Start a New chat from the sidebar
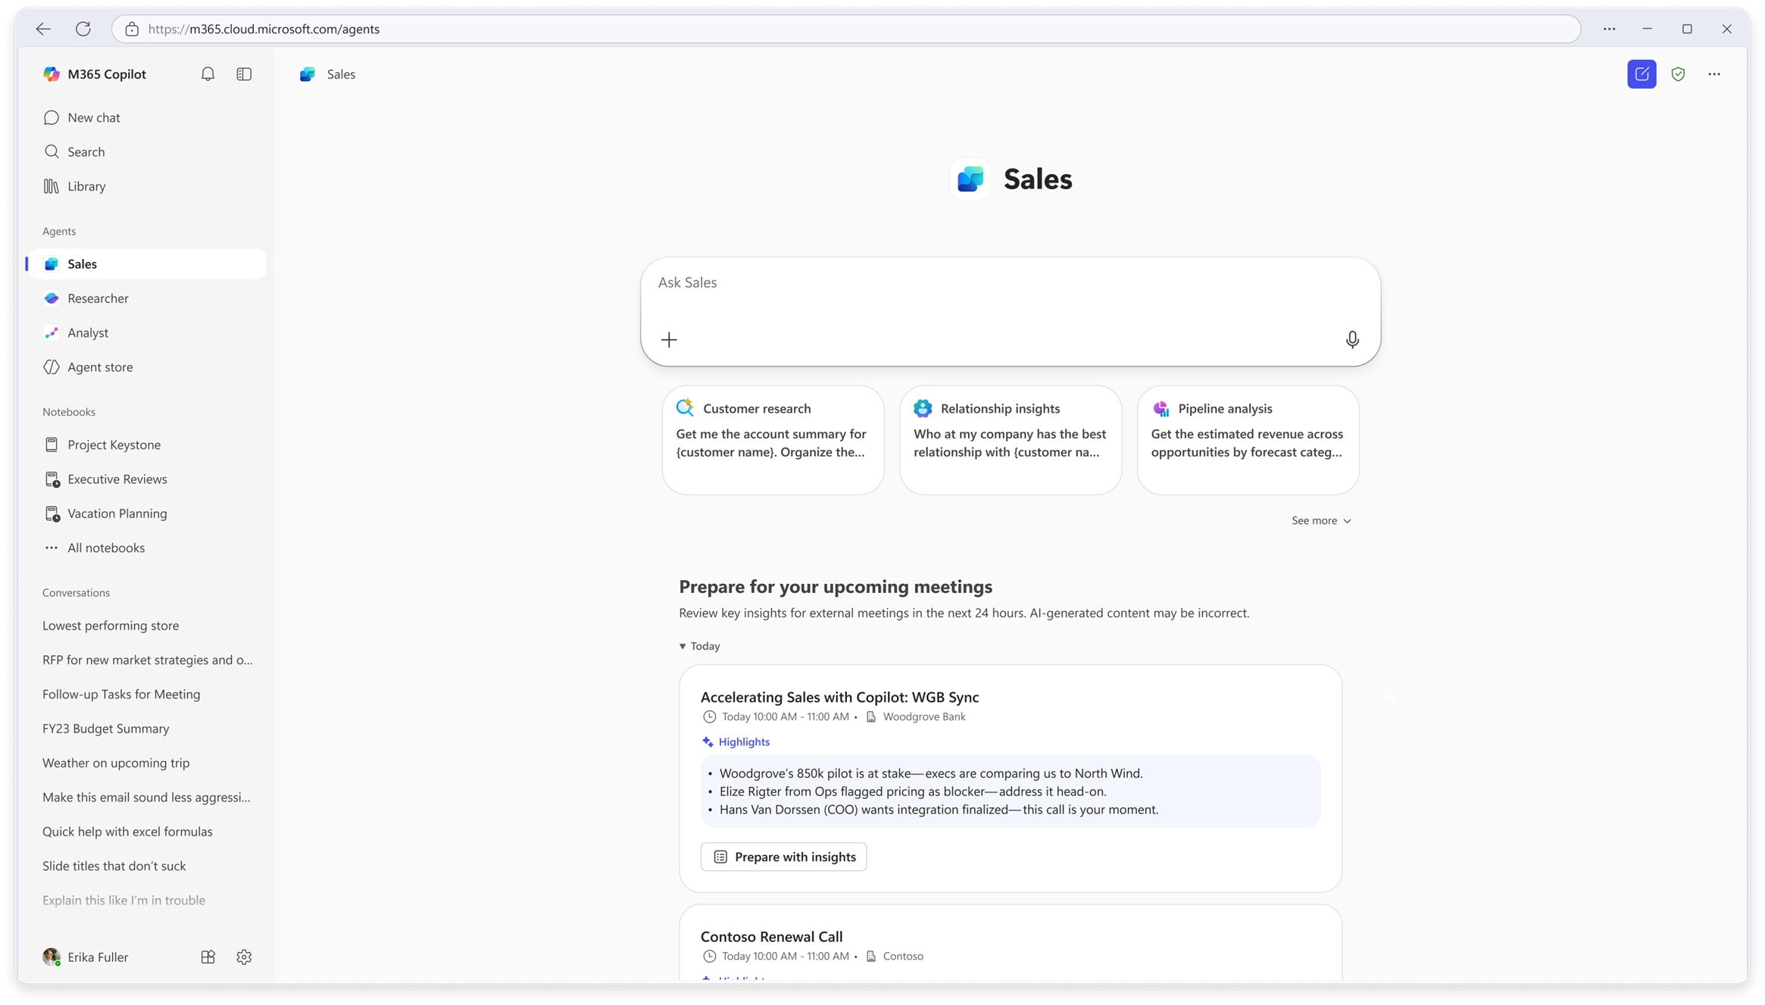The width and height of the screenshot is (1765, 1005). coord(94,117)
